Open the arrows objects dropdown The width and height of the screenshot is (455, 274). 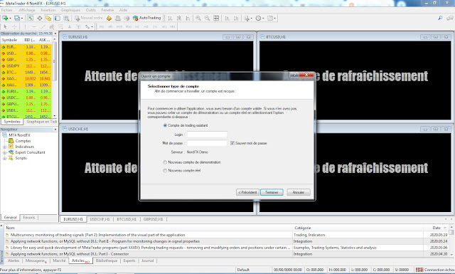88,27
